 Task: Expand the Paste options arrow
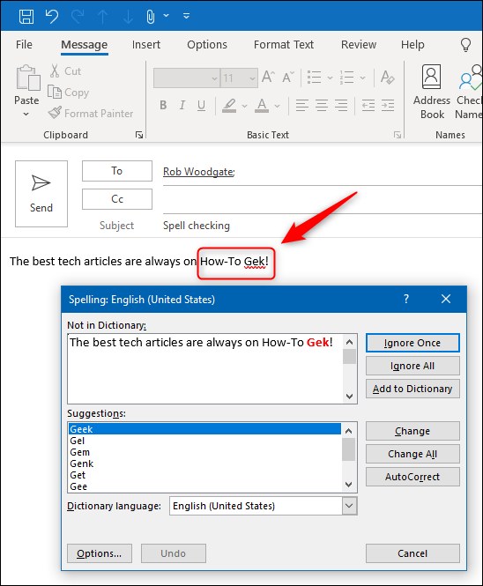point(26,114)
